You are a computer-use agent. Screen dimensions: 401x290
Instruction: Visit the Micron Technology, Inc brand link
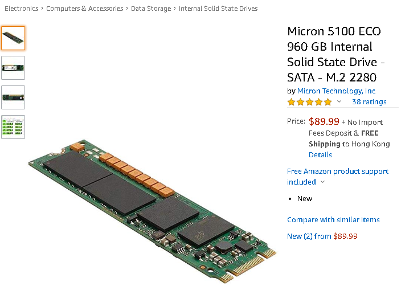coord(336,91)
